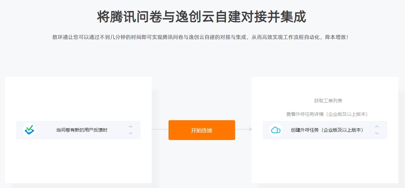Viewport: 405px width, 188px height.
Task: Click down chevron beside 当问卷有新的用户反馈时
Action: tap(131, 133)
